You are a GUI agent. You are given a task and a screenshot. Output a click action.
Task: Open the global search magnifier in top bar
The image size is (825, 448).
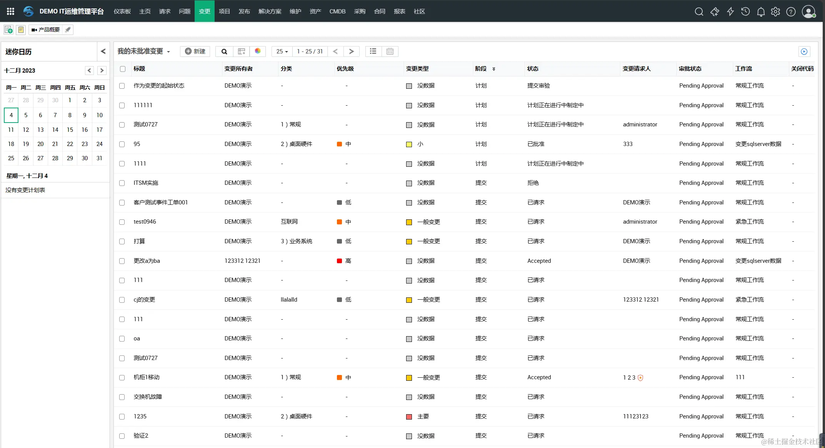click(699, 12)
